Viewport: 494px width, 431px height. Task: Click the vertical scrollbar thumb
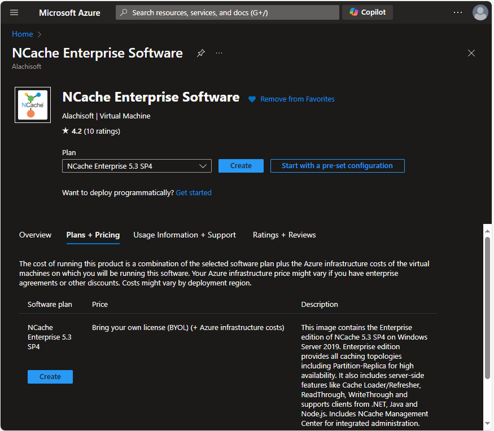click(487, 308)
